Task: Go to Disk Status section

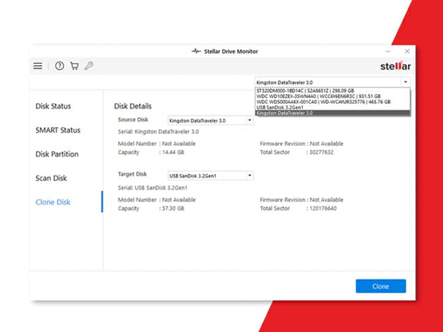Action: 53,107
